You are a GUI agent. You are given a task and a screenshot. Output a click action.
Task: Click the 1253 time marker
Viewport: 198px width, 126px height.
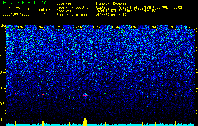pyautogui.click(x=59, y=27)
